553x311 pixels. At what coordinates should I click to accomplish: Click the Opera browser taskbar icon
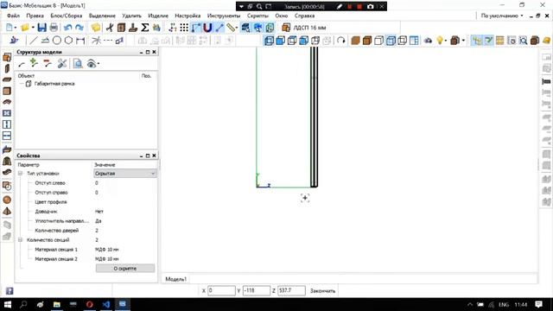click(x=90, y=304)
